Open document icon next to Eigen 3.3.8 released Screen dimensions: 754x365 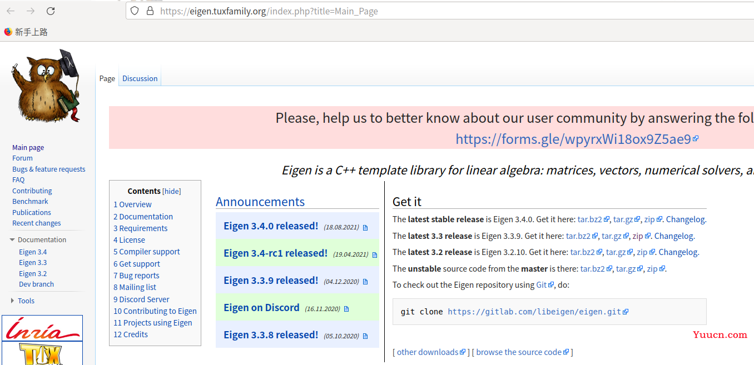pos(365,337)
